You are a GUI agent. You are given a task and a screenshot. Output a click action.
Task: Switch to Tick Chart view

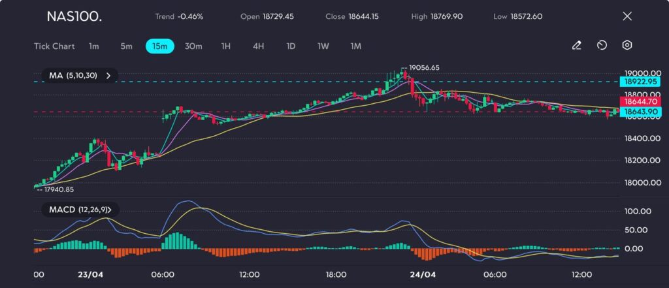(x=54, y=46)
